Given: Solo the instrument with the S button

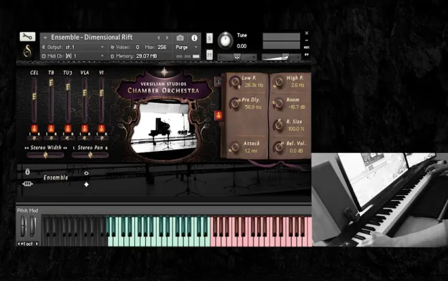Looking at the screenshot, I should point(210,38).
